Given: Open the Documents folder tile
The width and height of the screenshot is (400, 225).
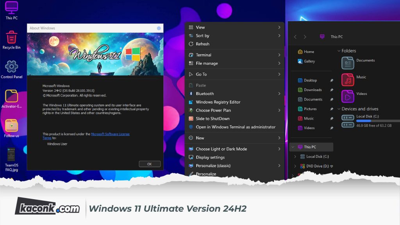Looking at the screenshot, I should (x=358, y=63).
